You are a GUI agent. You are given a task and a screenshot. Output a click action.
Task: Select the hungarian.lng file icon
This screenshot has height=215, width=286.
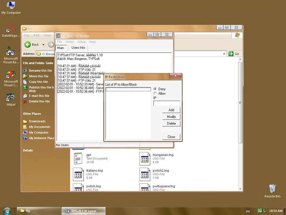[x=145, y=158]
